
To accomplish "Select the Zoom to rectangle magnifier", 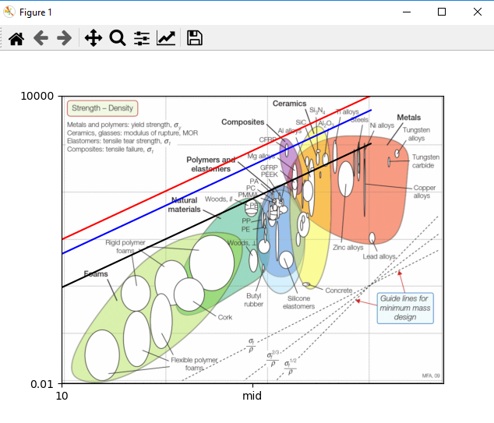I will 118,38.
